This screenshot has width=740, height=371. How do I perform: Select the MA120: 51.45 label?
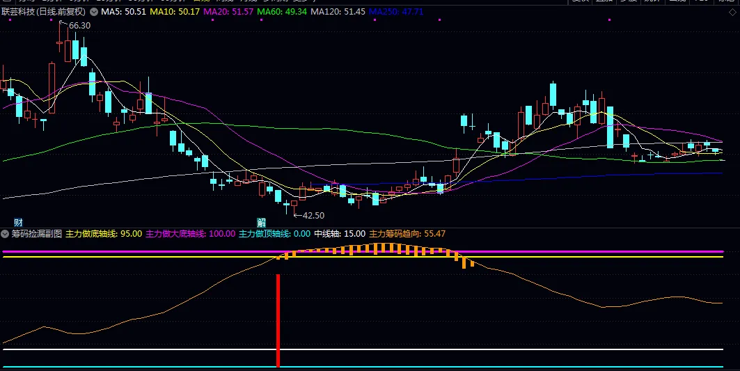coord(338,12)
